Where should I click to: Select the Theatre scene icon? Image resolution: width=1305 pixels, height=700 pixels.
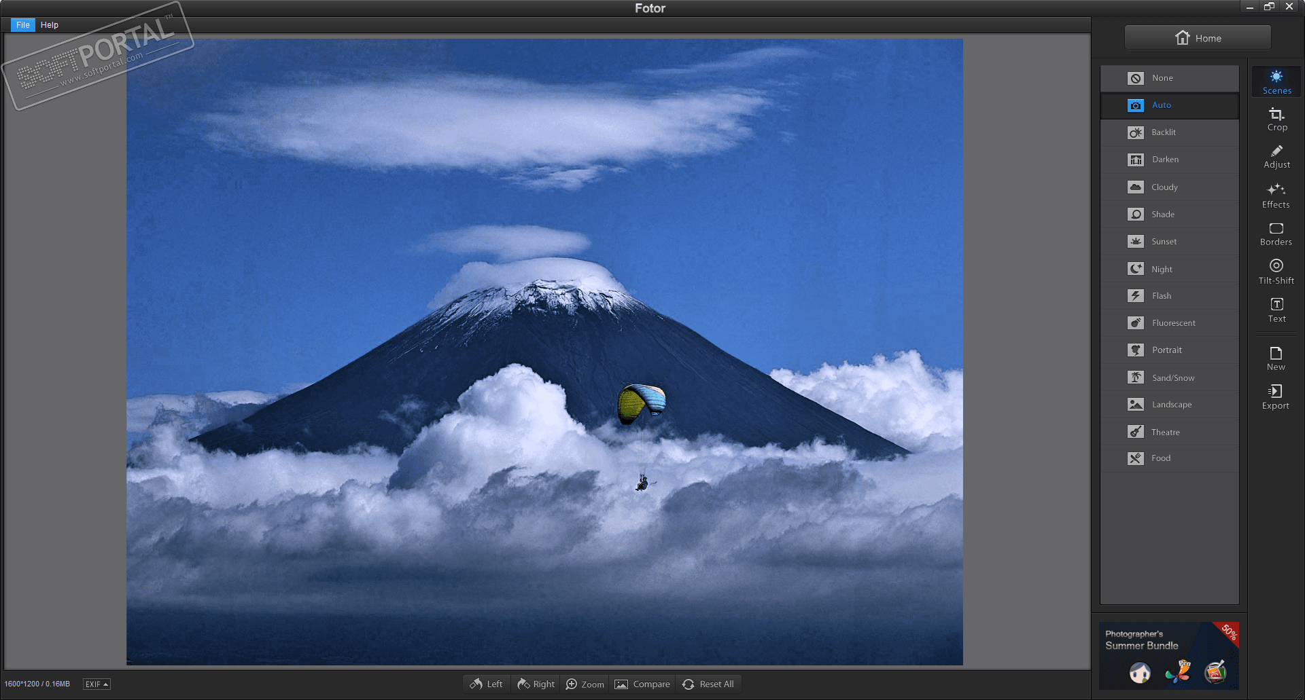pyautogui.click(x=1136, y=432)
